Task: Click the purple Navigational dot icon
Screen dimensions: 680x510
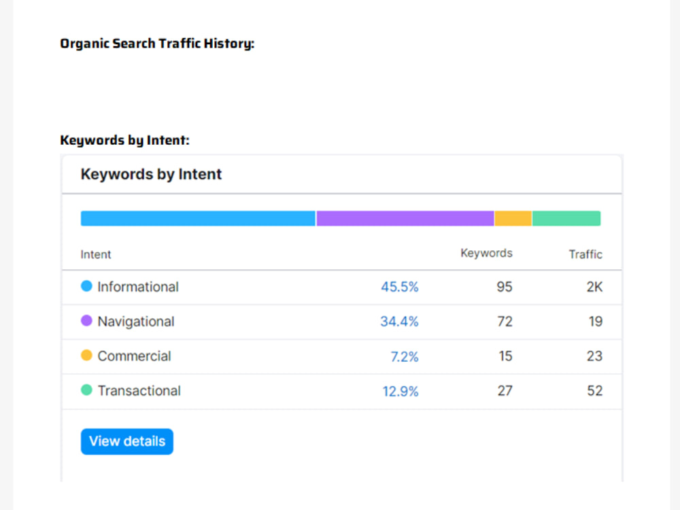Action: [x=87, y=320]
